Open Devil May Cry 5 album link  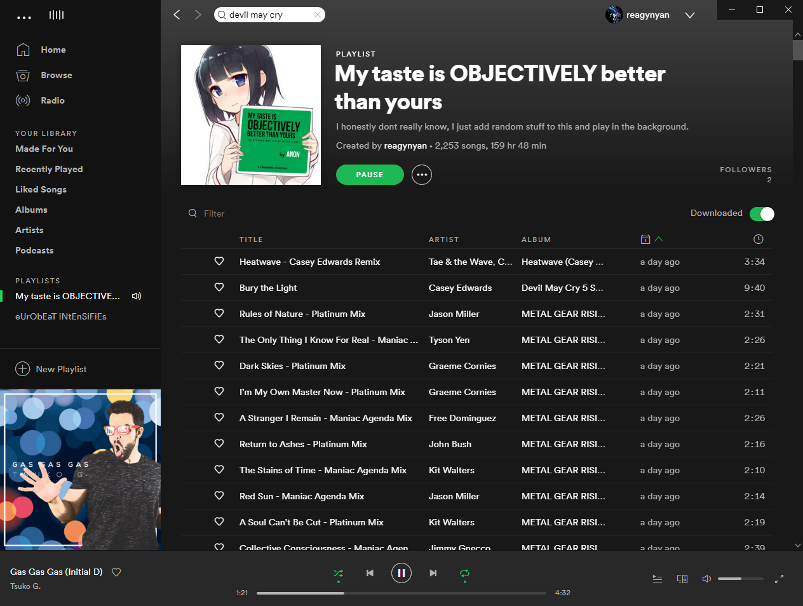(x=562, y=288)
